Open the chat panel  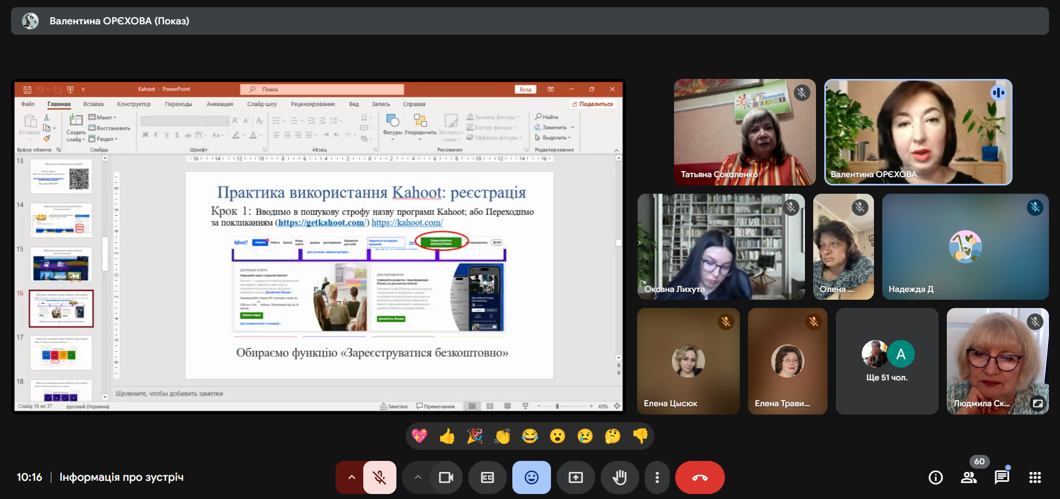click(1001, 477)
